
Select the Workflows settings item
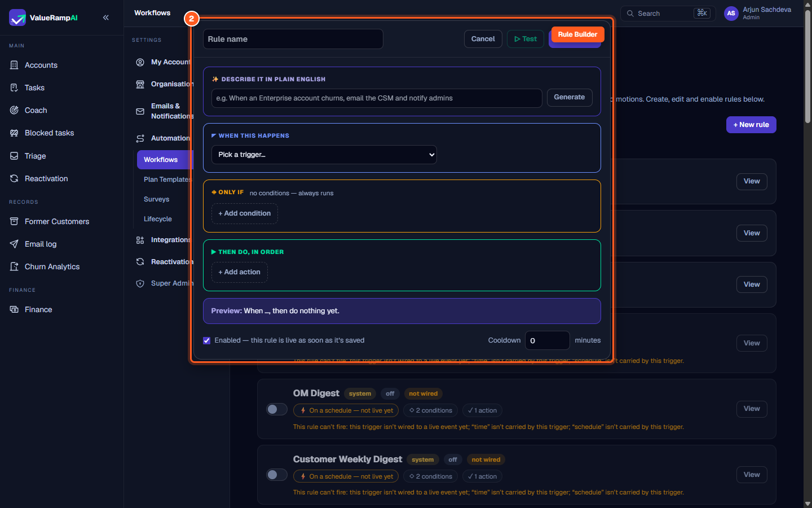pos(165,160)
